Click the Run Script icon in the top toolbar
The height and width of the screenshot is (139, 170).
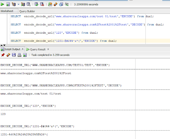coord(8,4)
